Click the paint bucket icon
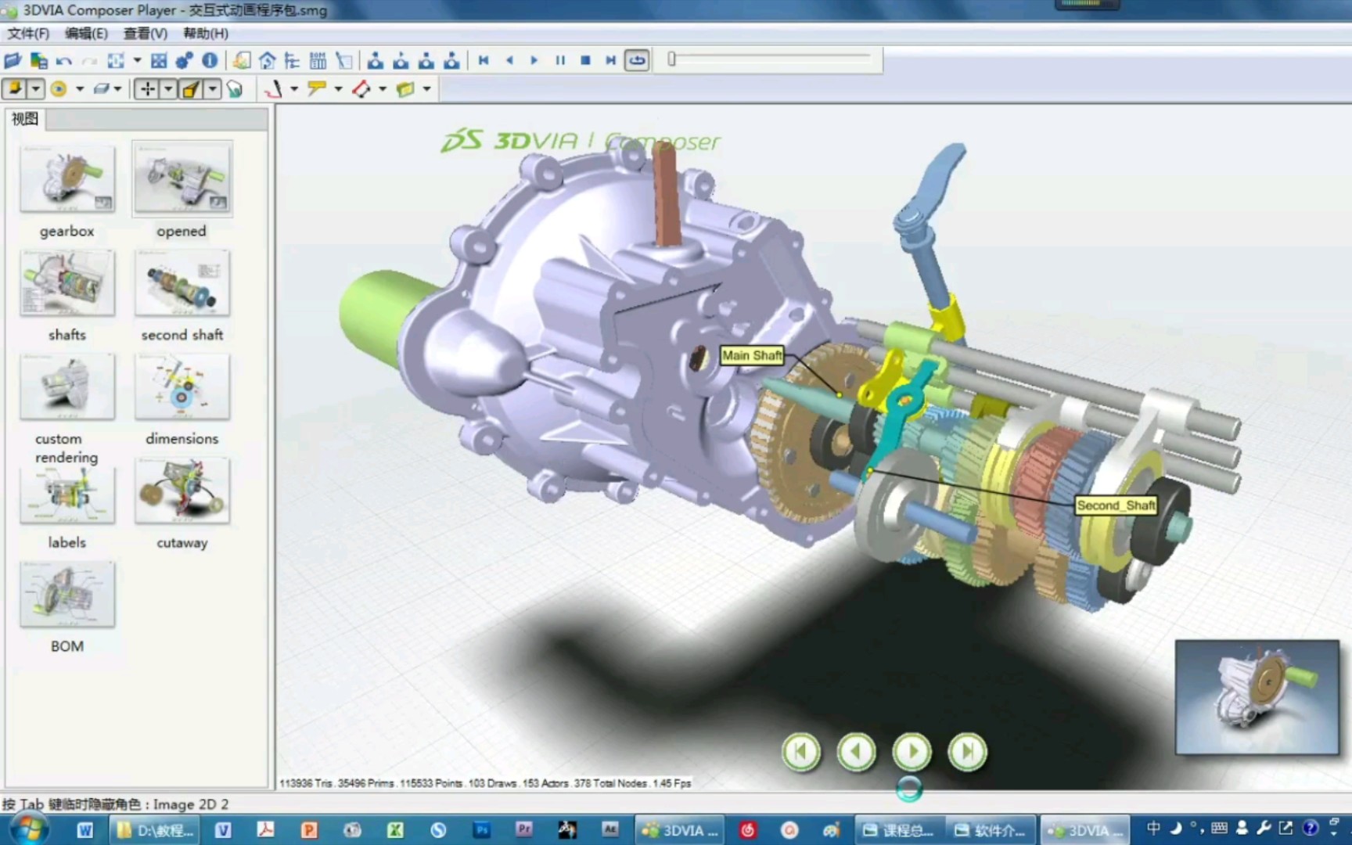This screenshot has height=845, width=1352. point(234,89)
